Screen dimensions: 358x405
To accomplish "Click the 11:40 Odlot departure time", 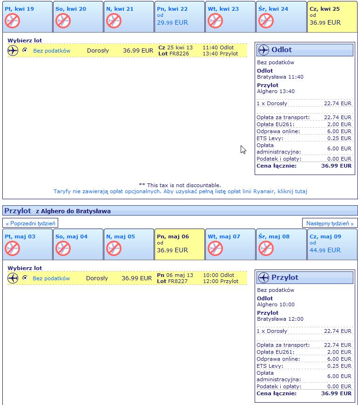I will [218, 47].
